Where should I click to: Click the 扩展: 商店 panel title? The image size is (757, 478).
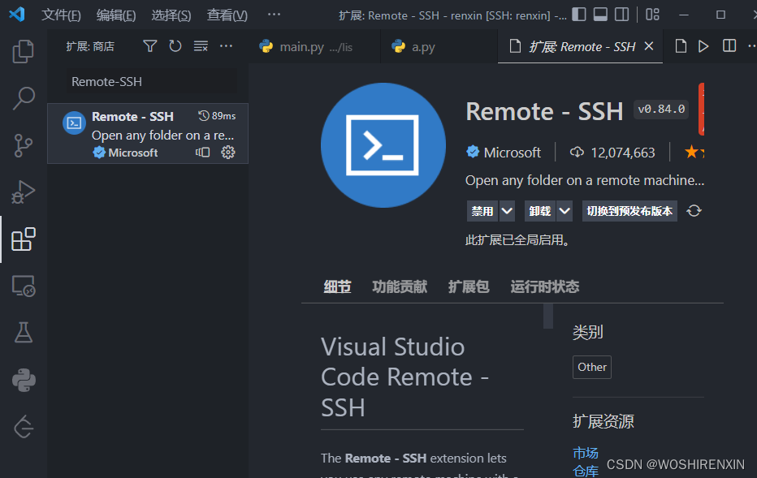(x=90, y=46)
